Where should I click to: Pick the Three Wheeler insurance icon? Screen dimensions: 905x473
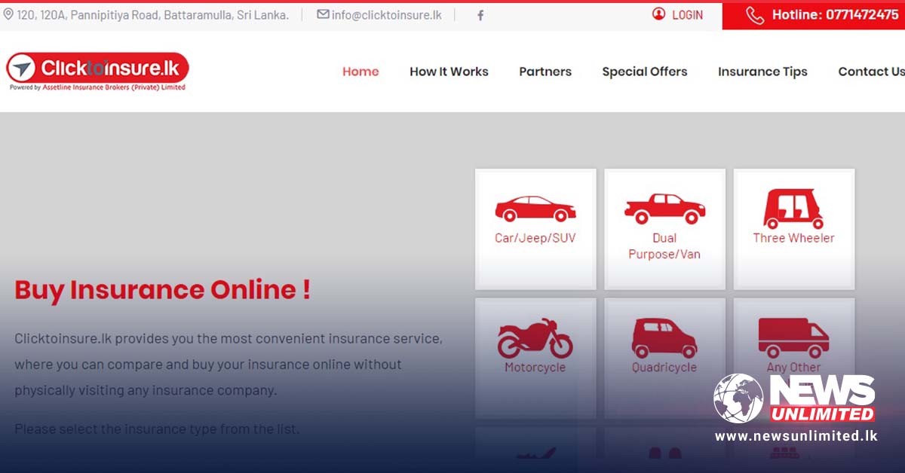pyautogui.click(x=793, y=209)
